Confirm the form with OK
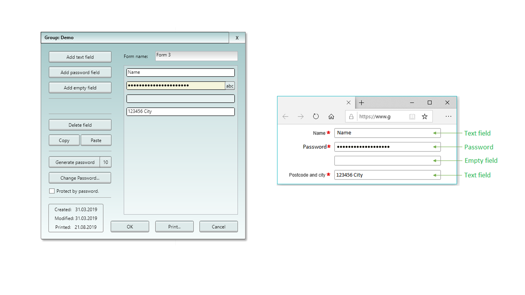The image size is (525, 295). pos(129,226)
